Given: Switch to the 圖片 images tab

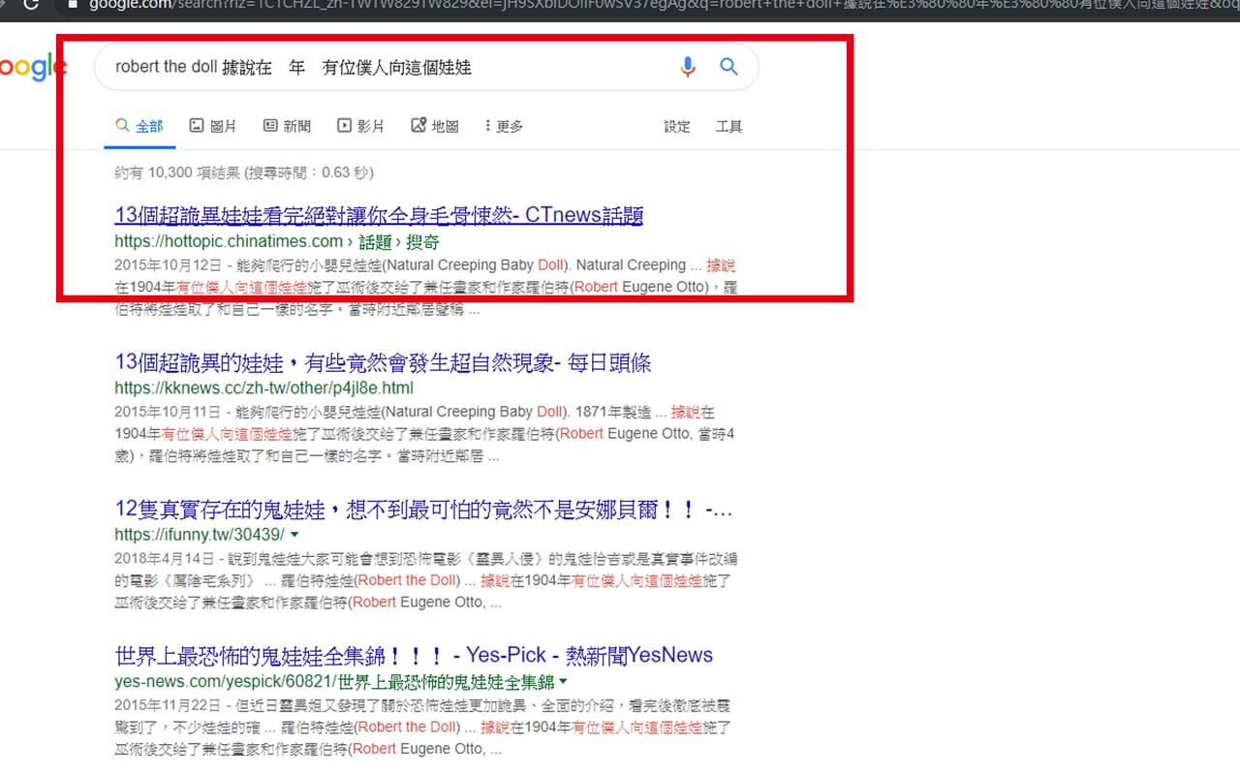Looking at the screenshot, I should pyautogui.click(x=213, y=126).
